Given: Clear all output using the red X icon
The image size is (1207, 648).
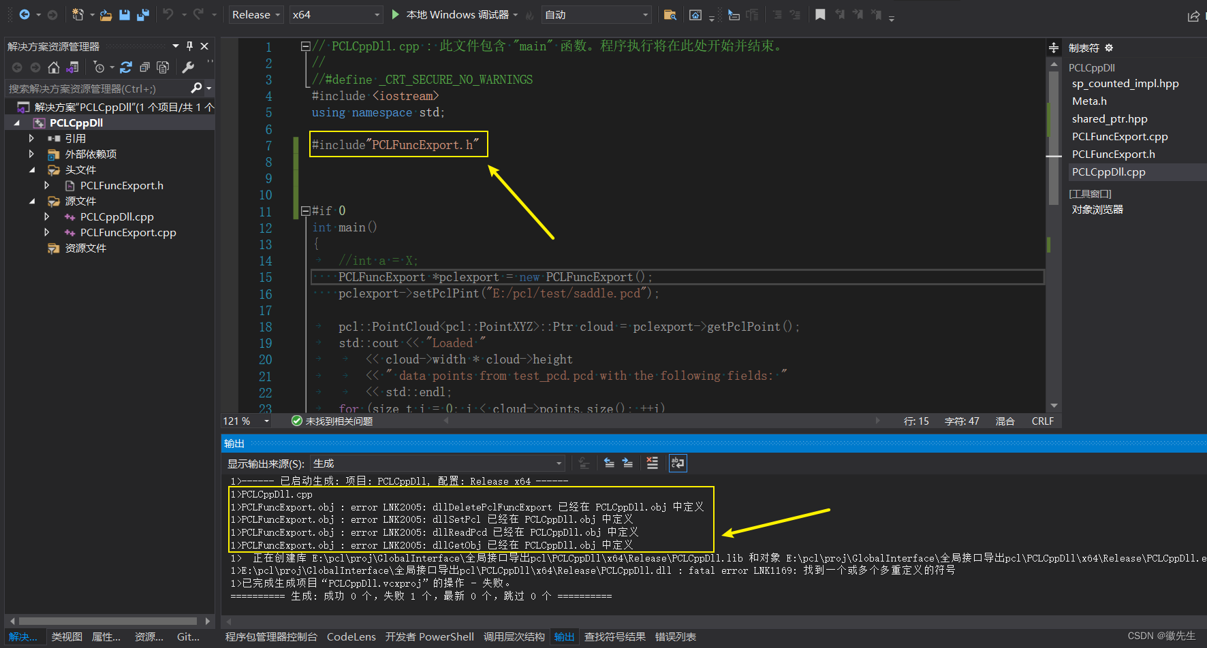Looking at the screenshot, I should pos(652,463).
